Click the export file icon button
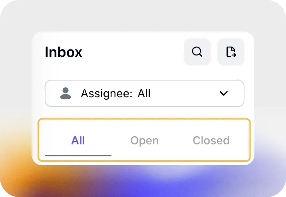Viewport: 286px width, 197px height. [231, 52]
